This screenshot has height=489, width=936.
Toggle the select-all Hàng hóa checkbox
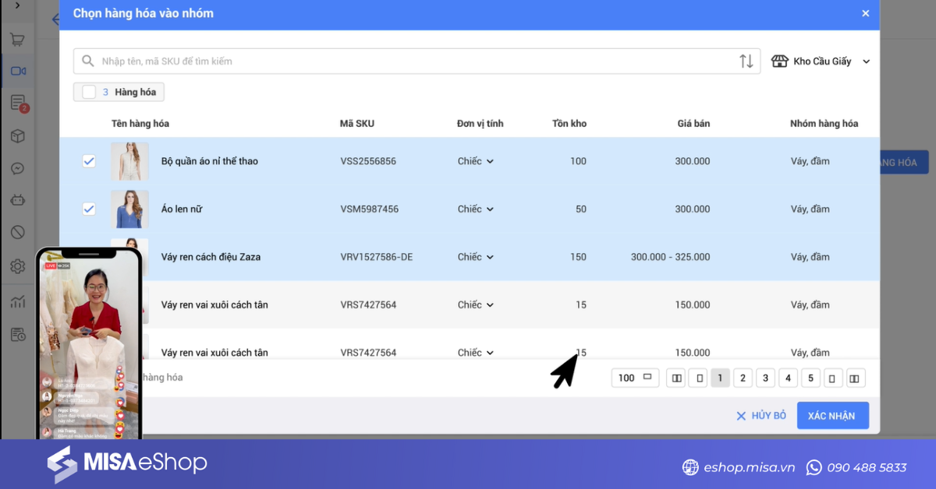89,92
